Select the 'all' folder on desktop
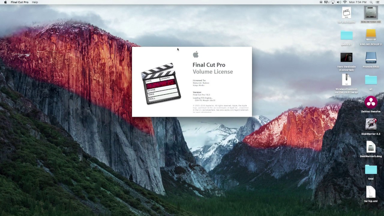This screenshot has width=384, height=216. point(371,82)
